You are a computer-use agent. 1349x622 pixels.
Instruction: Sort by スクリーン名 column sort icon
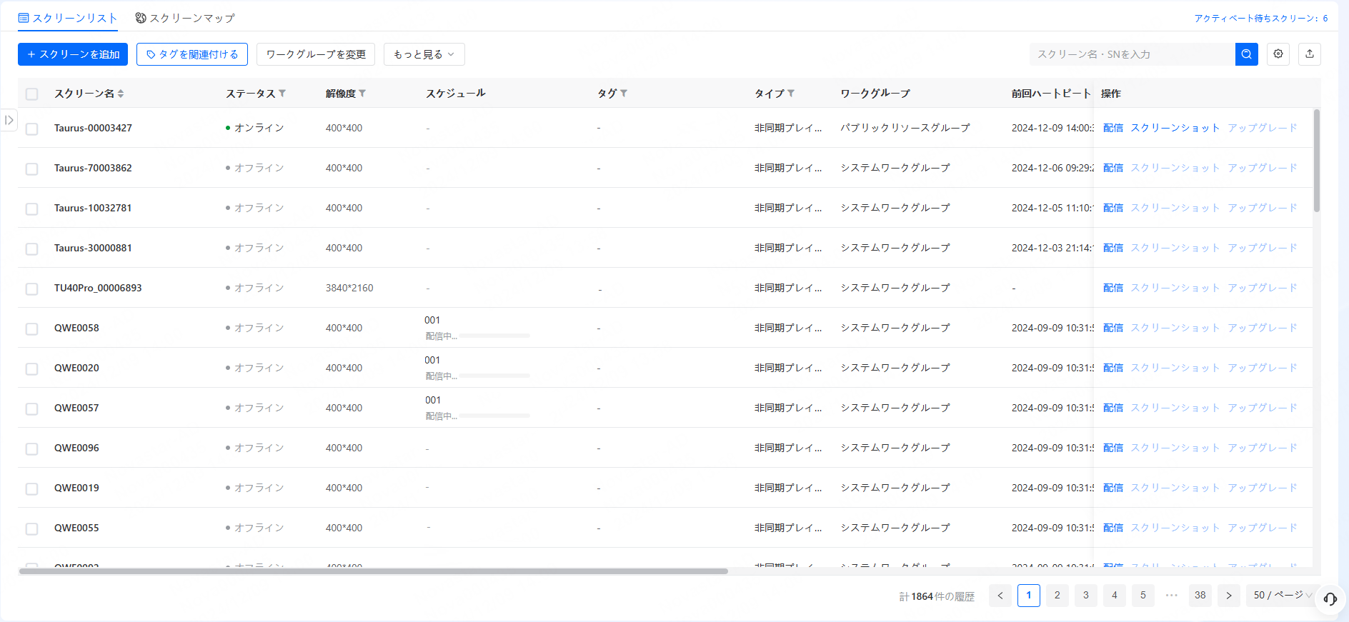click(121, 94)
